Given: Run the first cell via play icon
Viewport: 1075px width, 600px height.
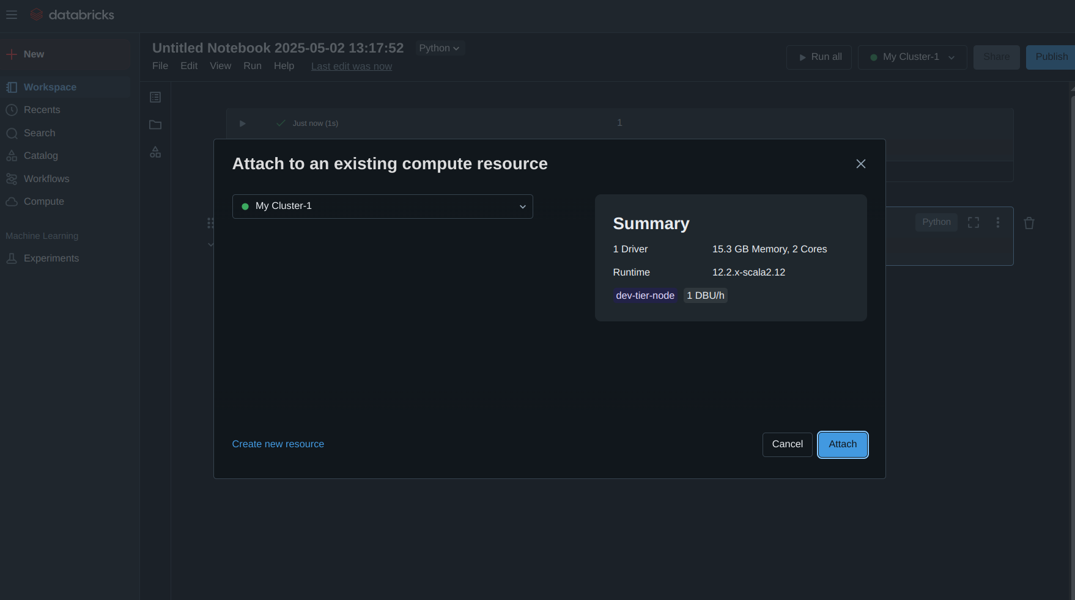Looking at the screenshot, I should (x=242, y=123).
